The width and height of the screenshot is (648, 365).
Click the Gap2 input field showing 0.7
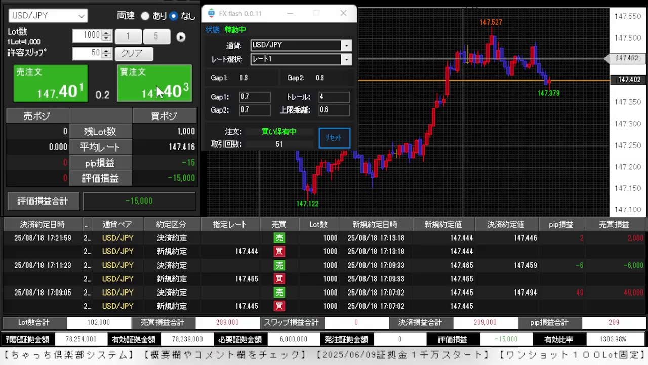(255, 110)
